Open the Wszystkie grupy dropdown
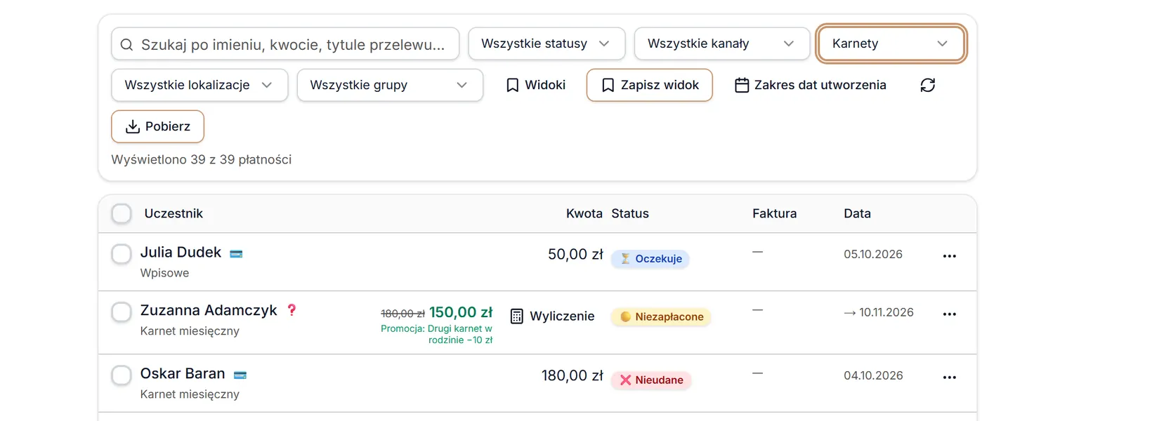 pos(390,85)
